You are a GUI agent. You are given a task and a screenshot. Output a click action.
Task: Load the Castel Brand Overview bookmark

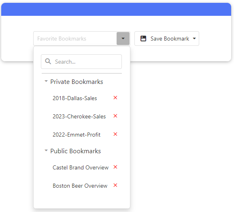tap(81, 167)
